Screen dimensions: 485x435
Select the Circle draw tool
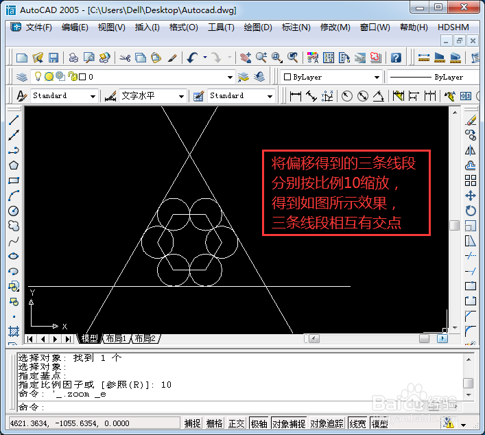point(14,211)
